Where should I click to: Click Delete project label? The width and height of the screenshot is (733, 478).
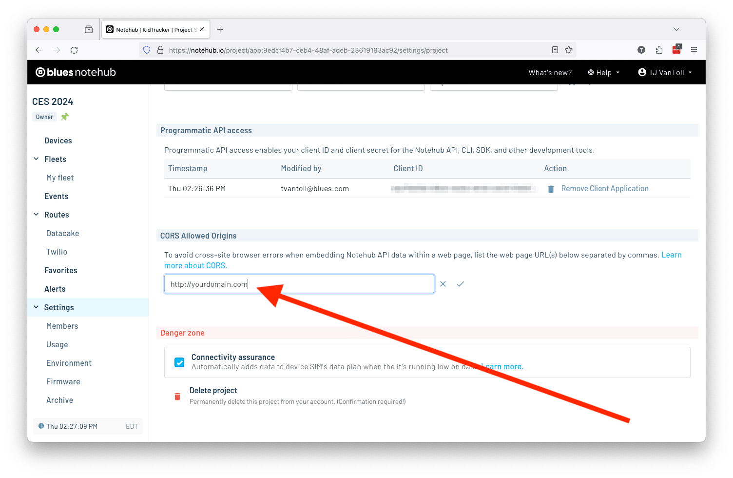point(213,391)
